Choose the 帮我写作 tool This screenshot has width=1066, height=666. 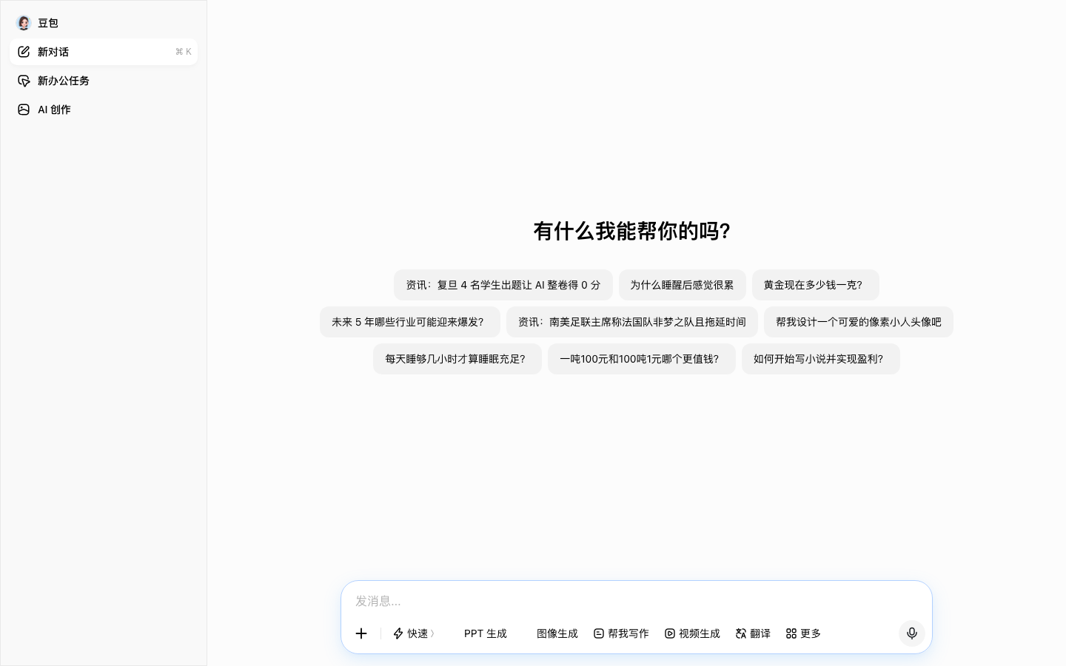621,633
